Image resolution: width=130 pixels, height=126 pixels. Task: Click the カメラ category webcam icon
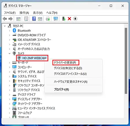click(14, 53)
